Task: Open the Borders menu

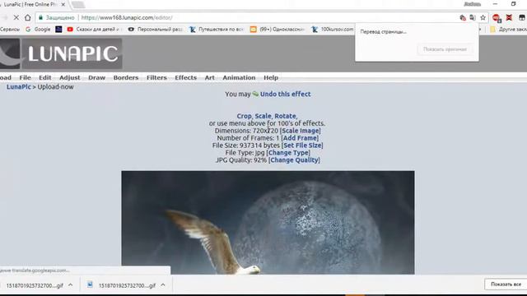Action: tap(126, 77)
